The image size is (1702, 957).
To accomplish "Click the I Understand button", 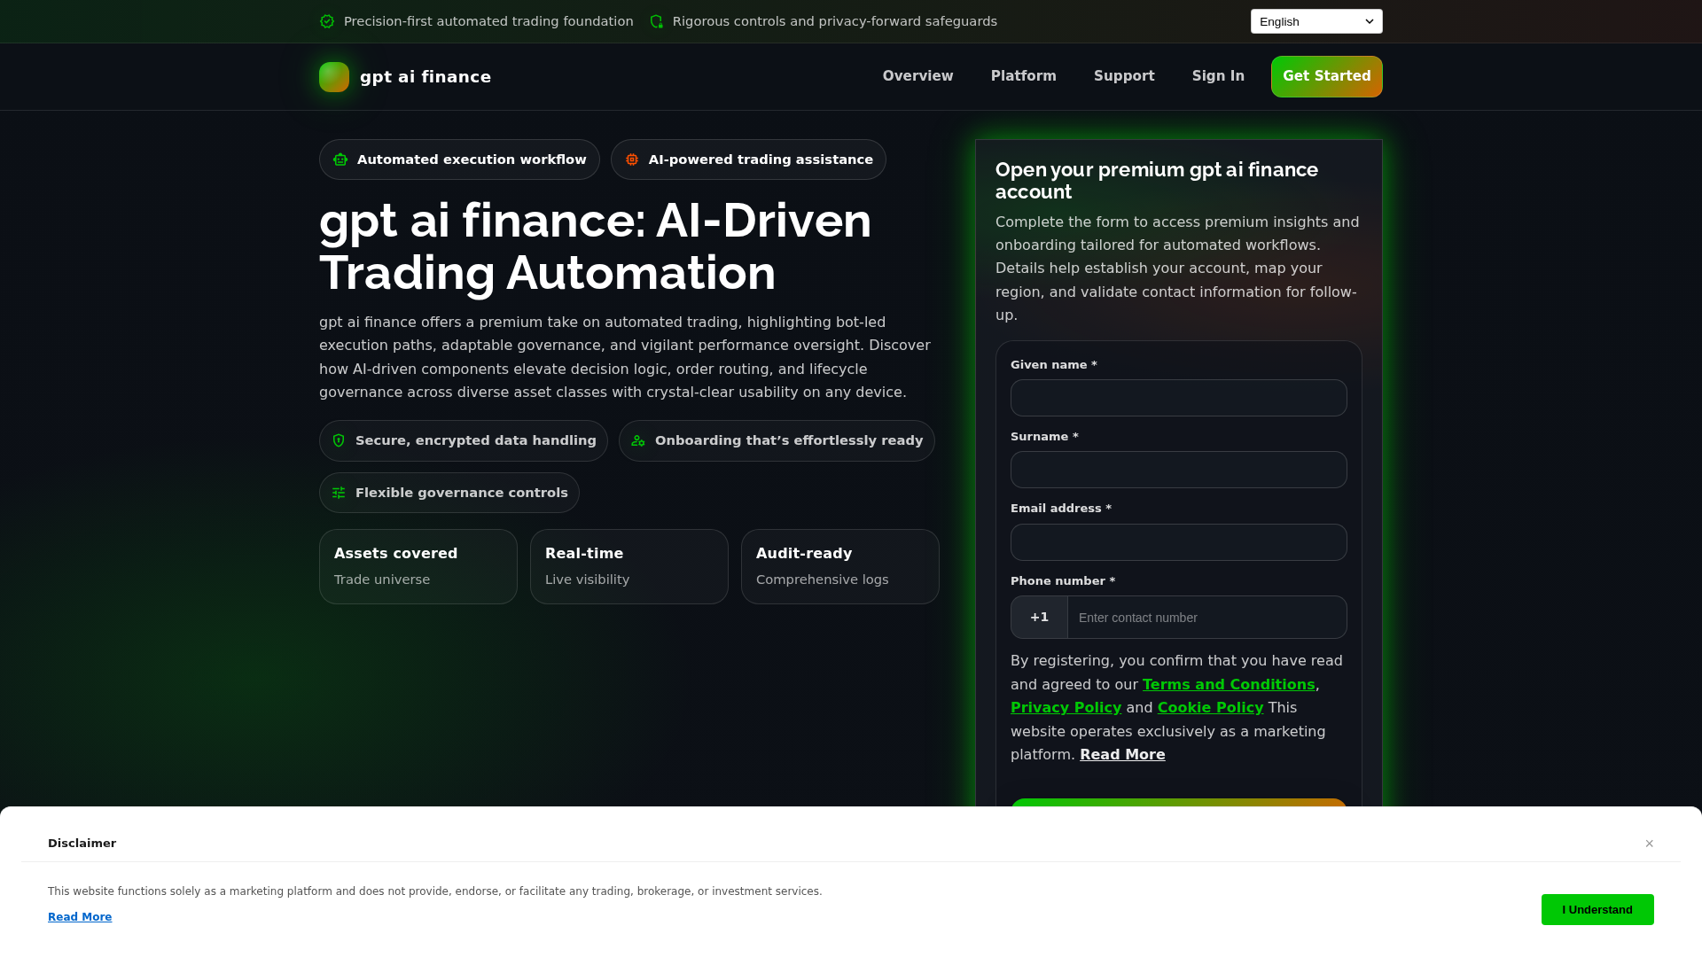I will (x=1597, y=910).
